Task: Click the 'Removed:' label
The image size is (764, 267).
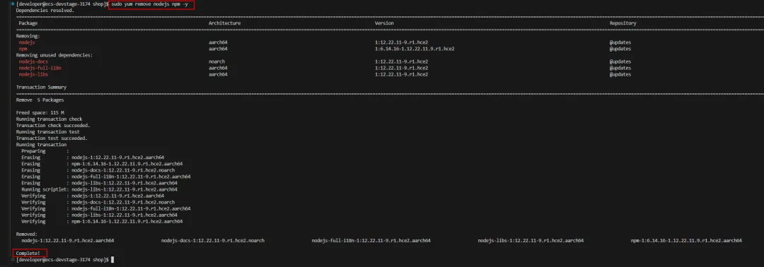Action: (26, 234)
